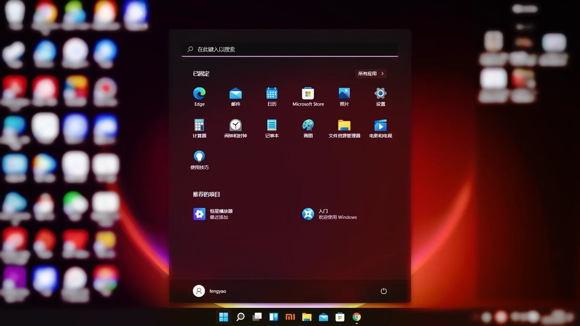This screenshot has width=580, height=326.
Task: Open the 日历 calendar app
Action: 272,97
